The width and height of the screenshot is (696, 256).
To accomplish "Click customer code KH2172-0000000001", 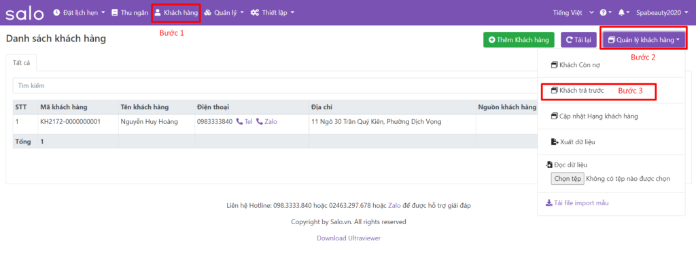I will point(70,122).
